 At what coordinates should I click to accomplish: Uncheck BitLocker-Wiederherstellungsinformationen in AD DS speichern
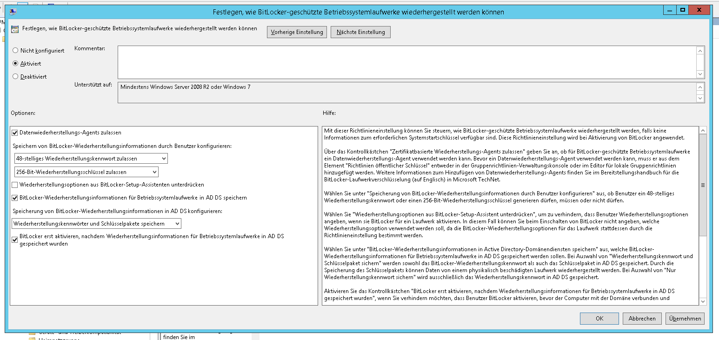15,198
